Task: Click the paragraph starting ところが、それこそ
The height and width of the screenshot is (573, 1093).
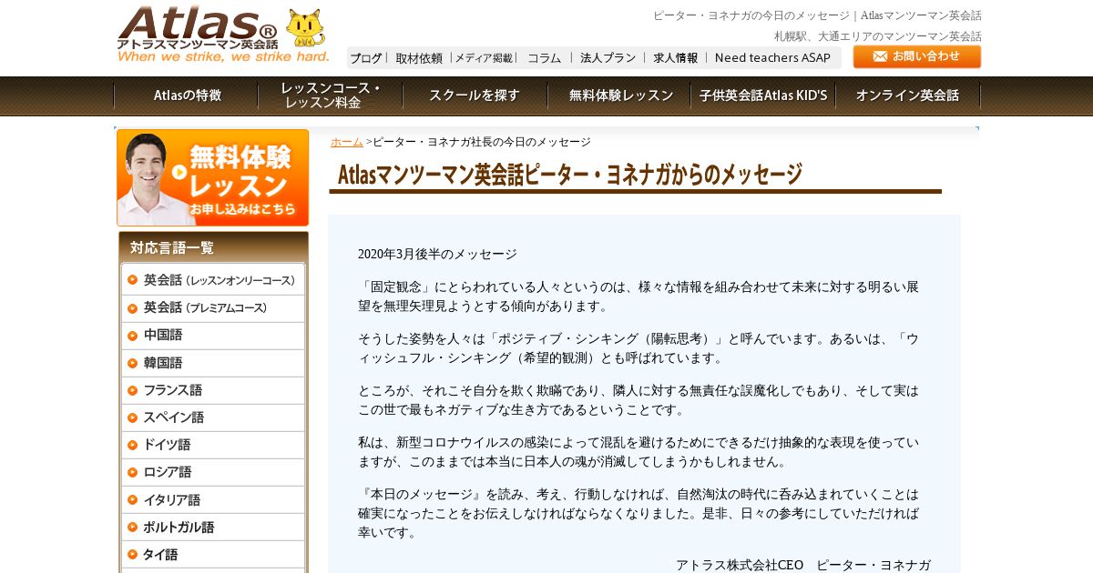Action: (638, 399)
